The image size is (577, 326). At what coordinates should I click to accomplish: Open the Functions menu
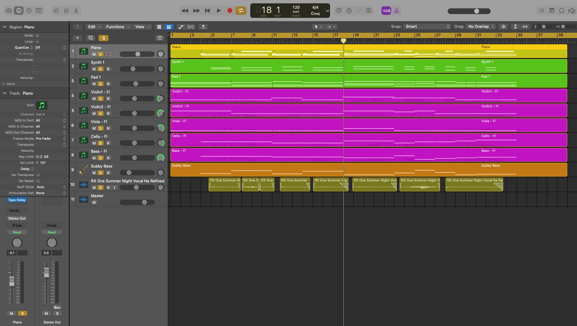point(118,27)
